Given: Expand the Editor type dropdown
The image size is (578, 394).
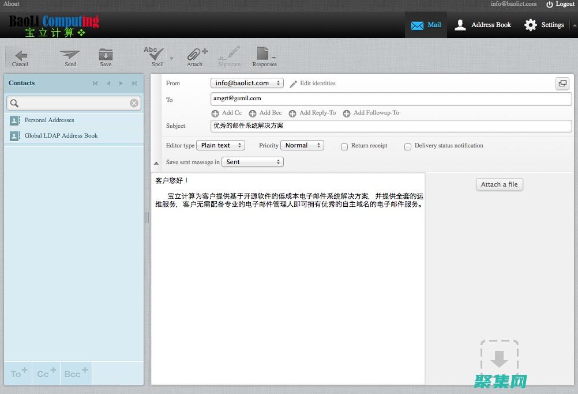Looking at the screenshot, I should tap(220, 146).
